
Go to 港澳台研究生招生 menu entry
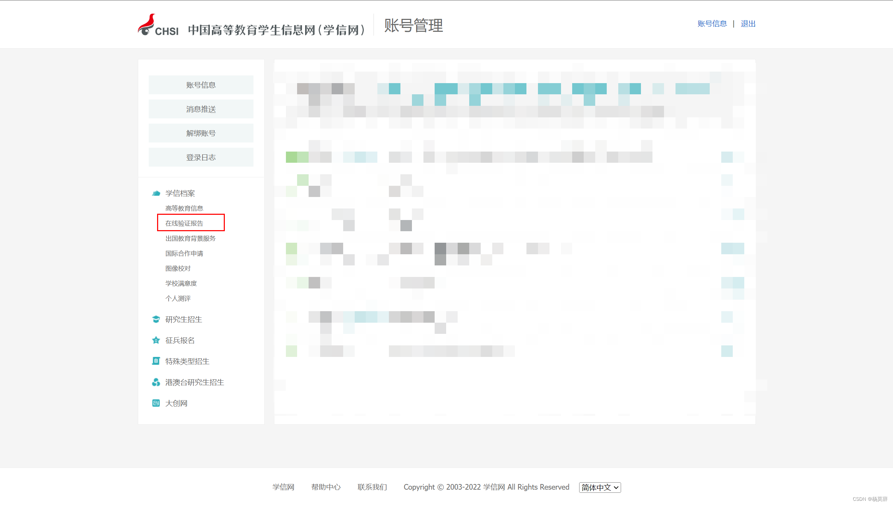(195, 382)
